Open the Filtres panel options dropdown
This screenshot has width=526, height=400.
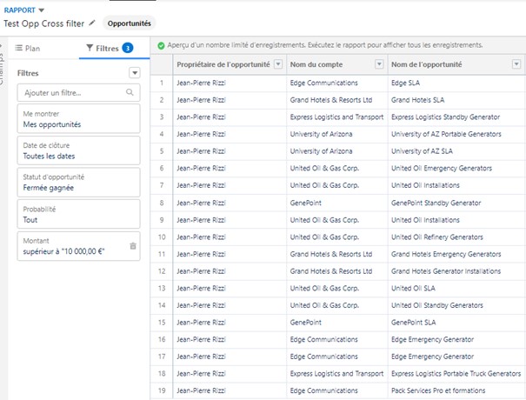tap(135, 73)
